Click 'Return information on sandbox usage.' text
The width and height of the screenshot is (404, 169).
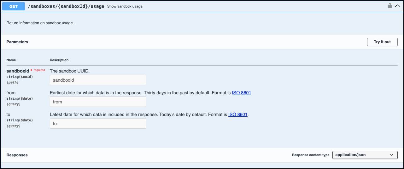(x=40, y=23)
